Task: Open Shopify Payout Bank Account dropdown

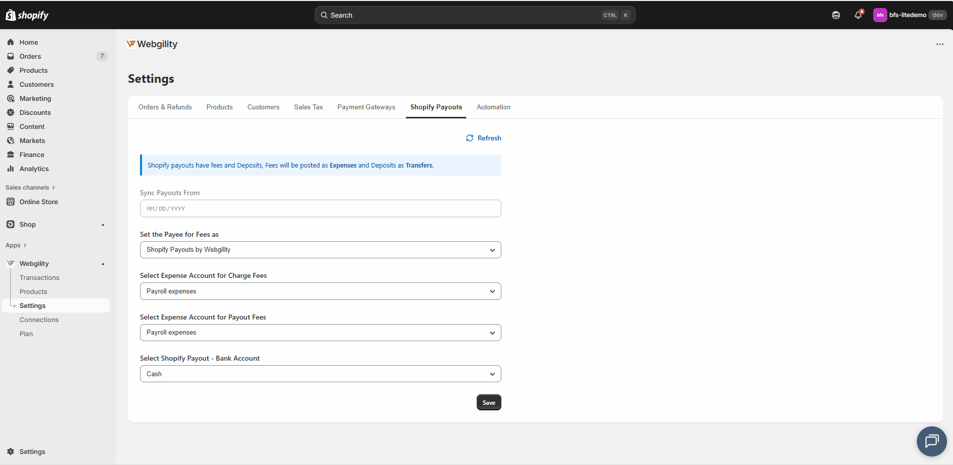Action: point(320,374)
